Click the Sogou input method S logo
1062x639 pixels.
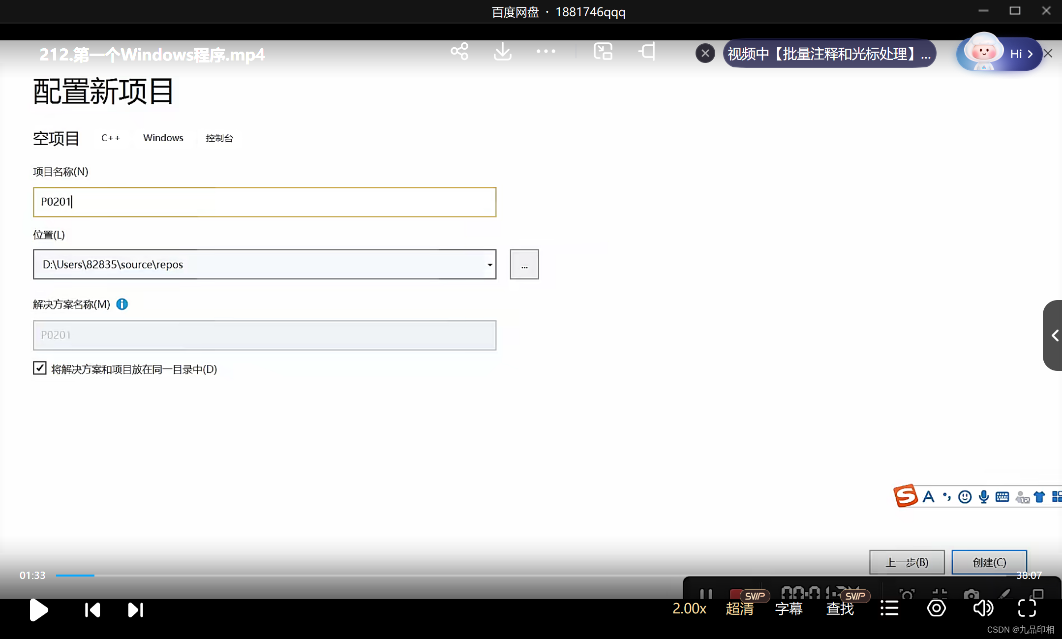906,496
